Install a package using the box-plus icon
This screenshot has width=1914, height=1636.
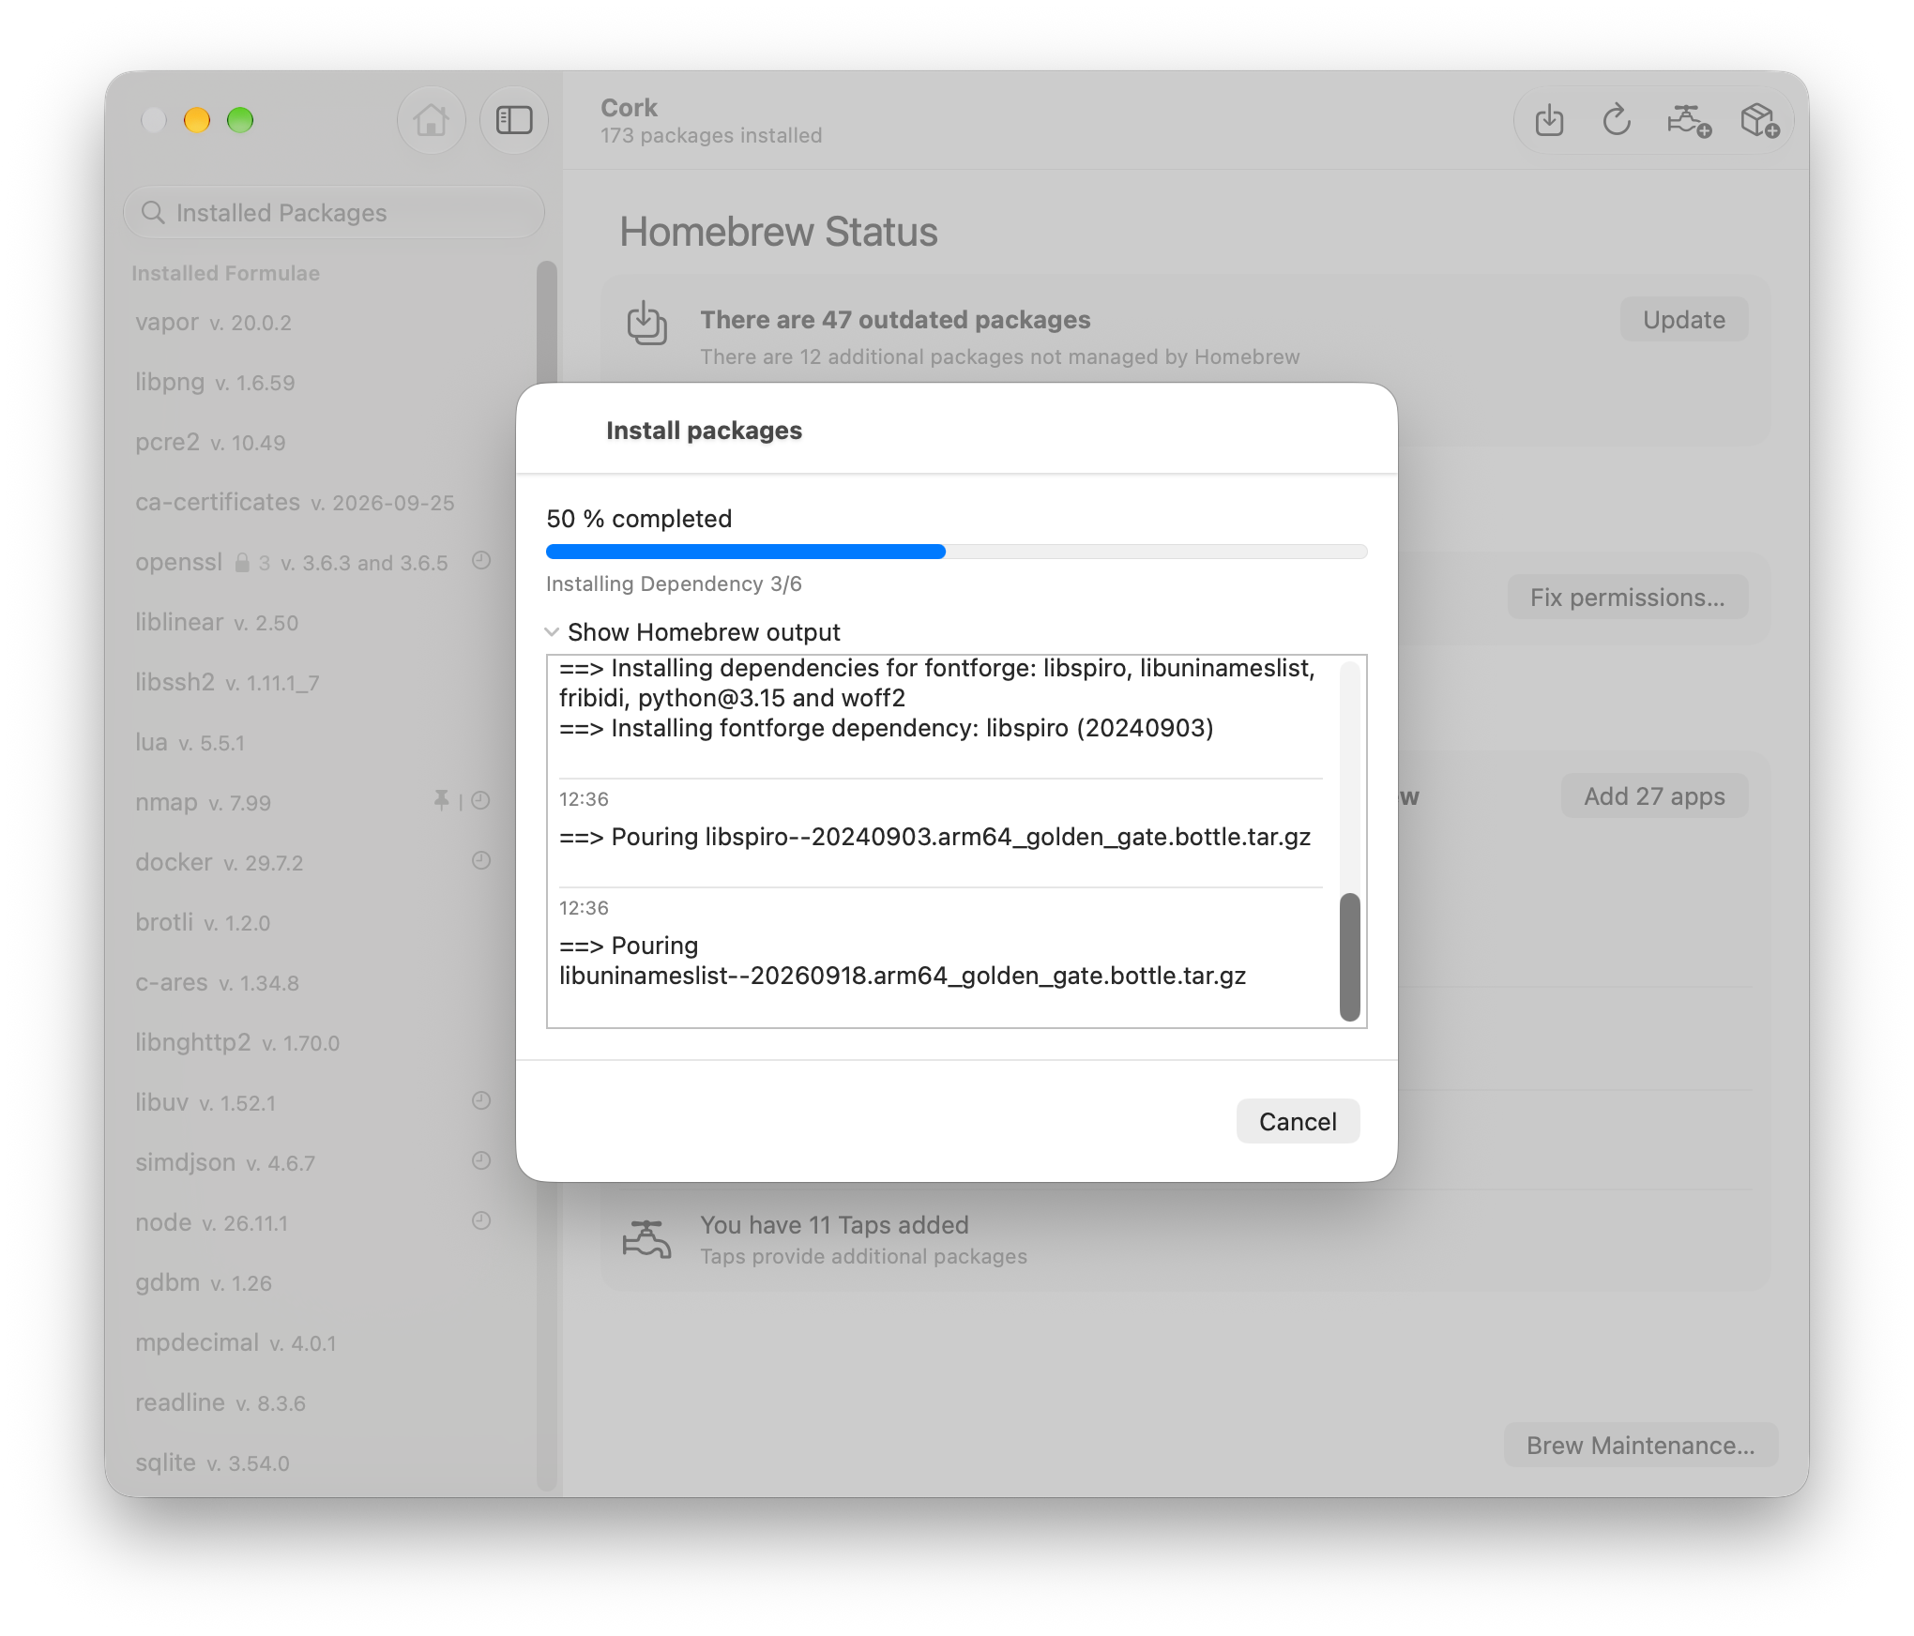click(x=1759, y=120)
